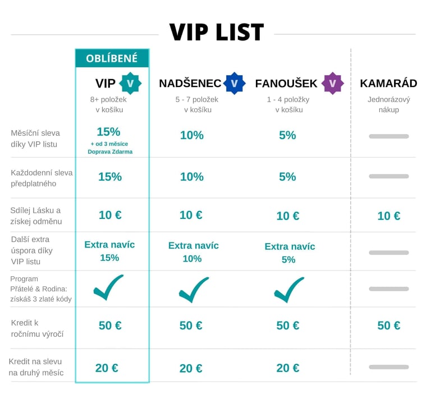
Task: Click the grey dash in Kamarád monthly discount
Action: point(389,136)
